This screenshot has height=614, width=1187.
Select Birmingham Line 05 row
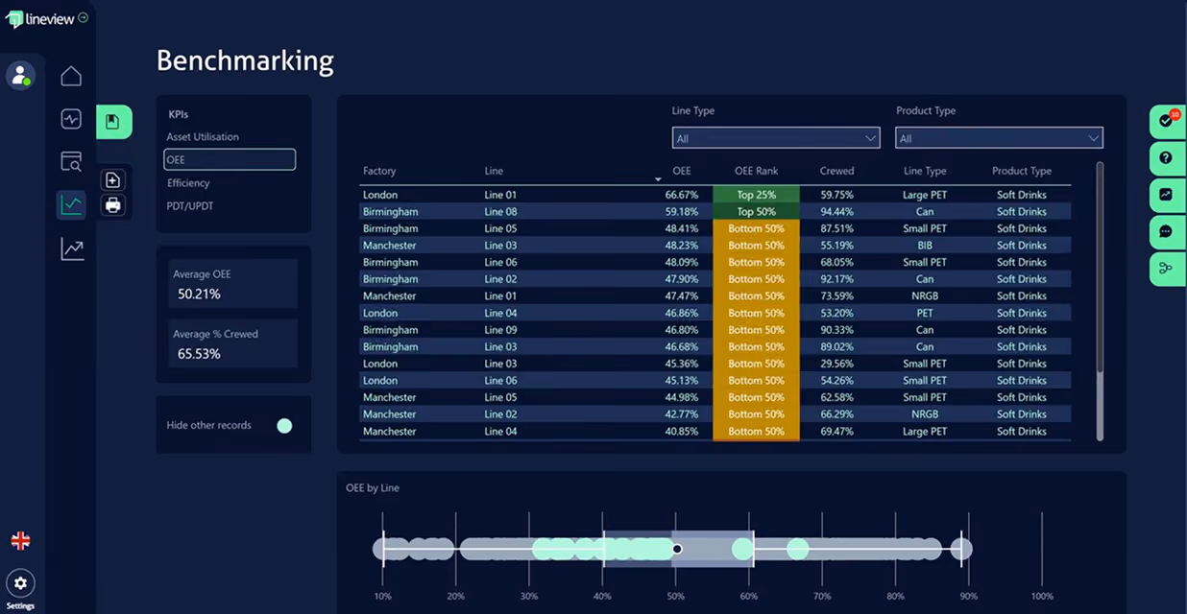(x=715, y=228)
